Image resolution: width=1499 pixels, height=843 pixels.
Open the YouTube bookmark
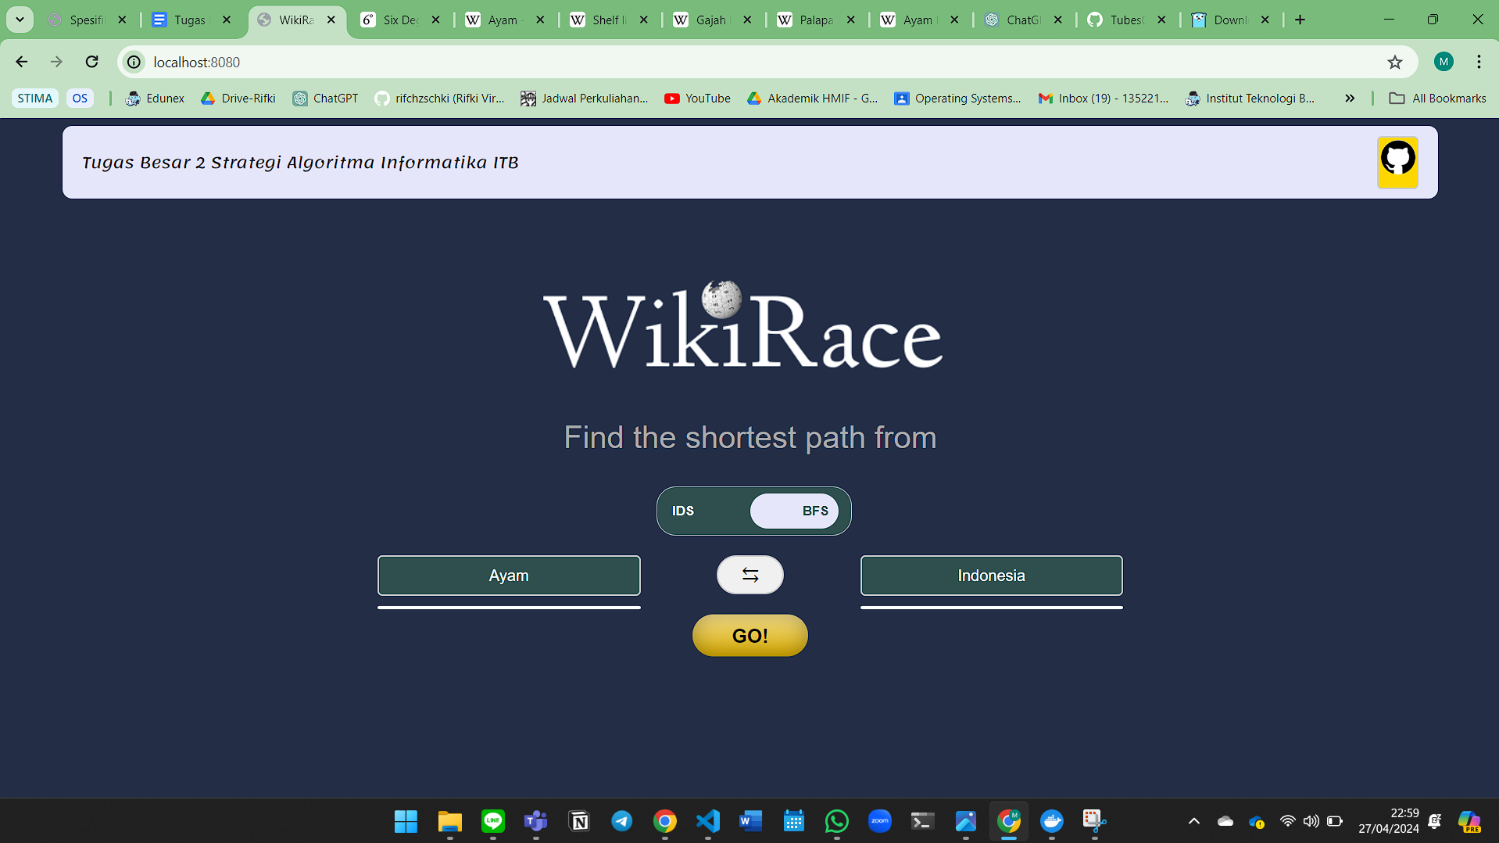coord(698,98)
